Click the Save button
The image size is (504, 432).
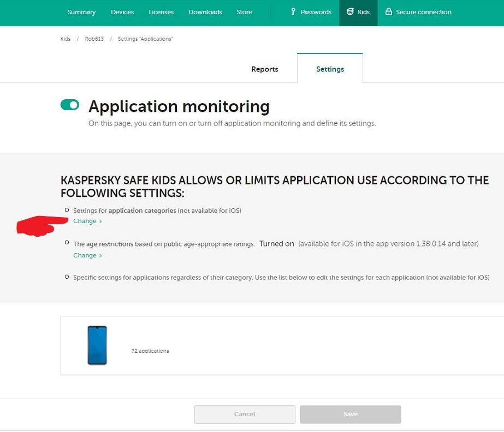point(351,415)
